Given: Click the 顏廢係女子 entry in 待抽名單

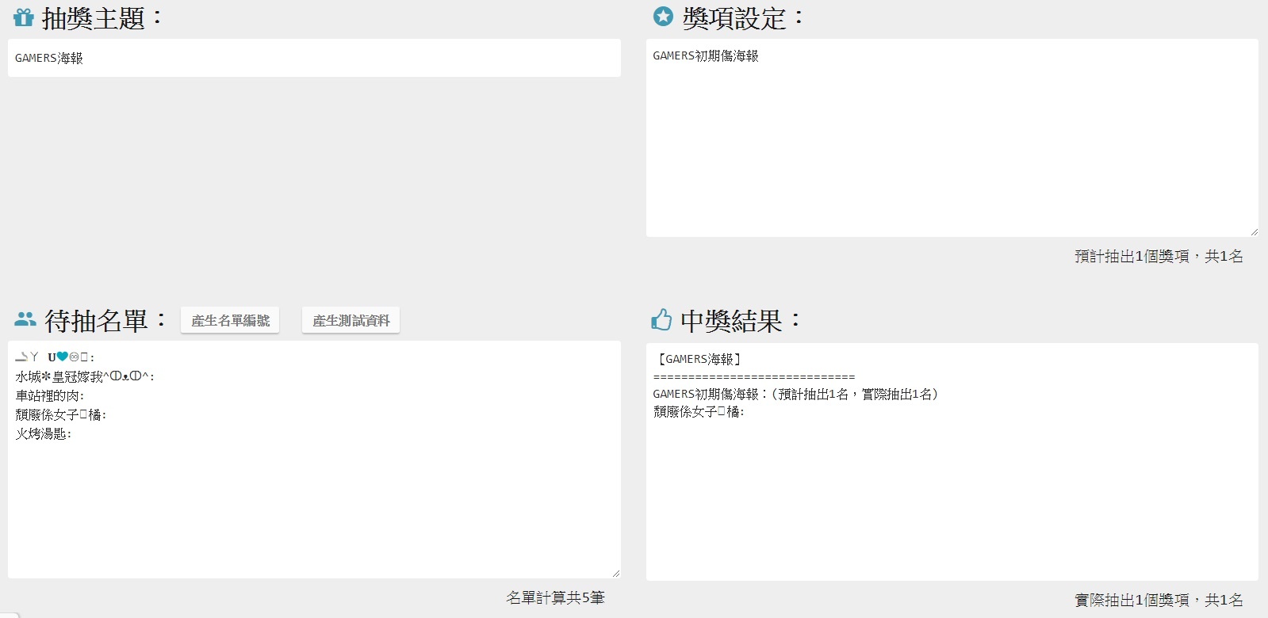Looking at the screenshot, I should [61, 414].
